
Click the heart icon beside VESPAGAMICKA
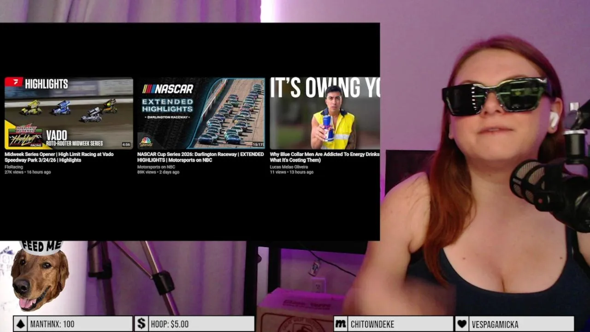(x=462, y=324)
